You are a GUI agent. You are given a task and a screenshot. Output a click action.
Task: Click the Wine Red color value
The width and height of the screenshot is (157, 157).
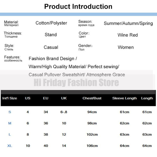(x=128, y=35)
